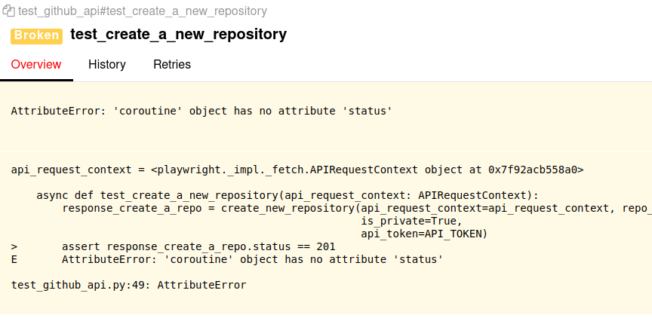This screenshot has width=652, height=324.
Task: Click the api_token=API_TOKEN argument line
Action: pos(424,234)
